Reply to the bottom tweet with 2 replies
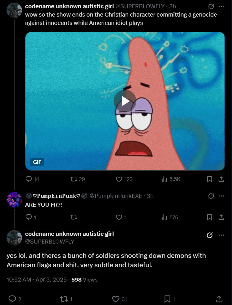The image size is (232, 305). 12,299
